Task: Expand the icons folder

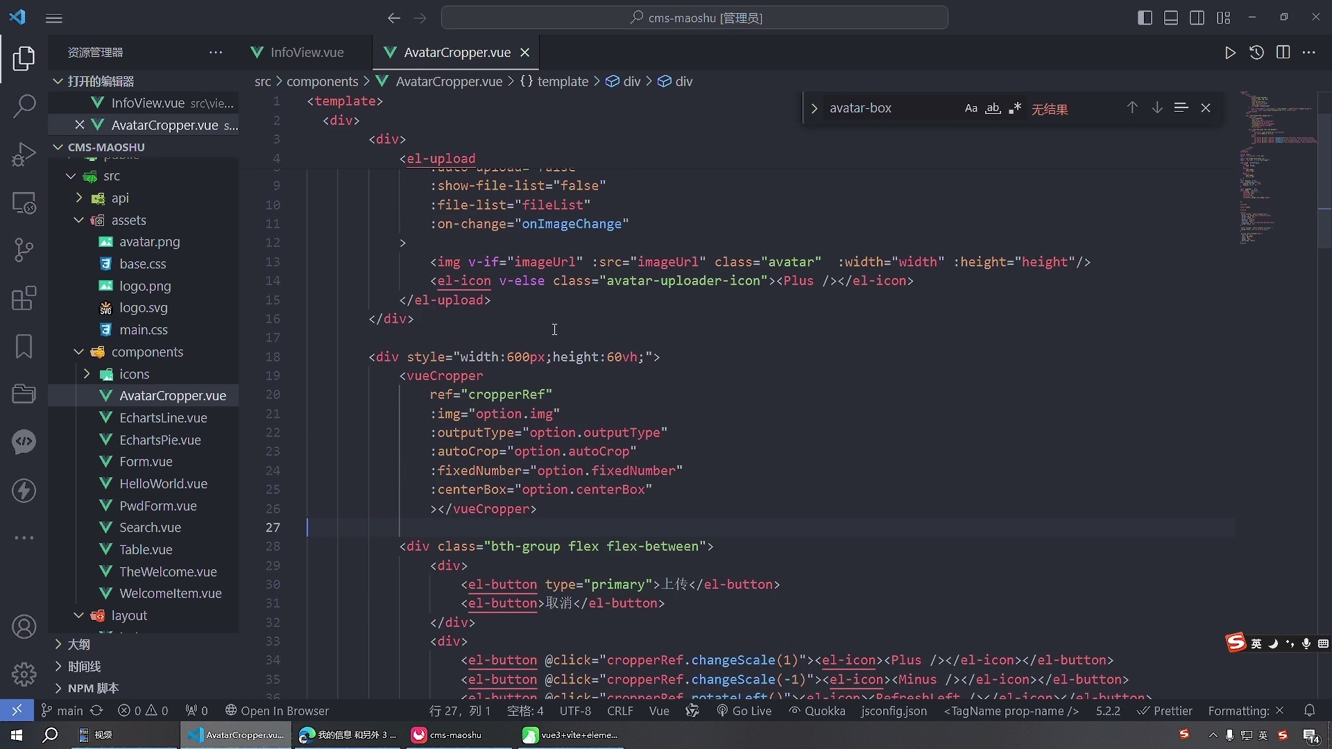Action: (87, 374)
